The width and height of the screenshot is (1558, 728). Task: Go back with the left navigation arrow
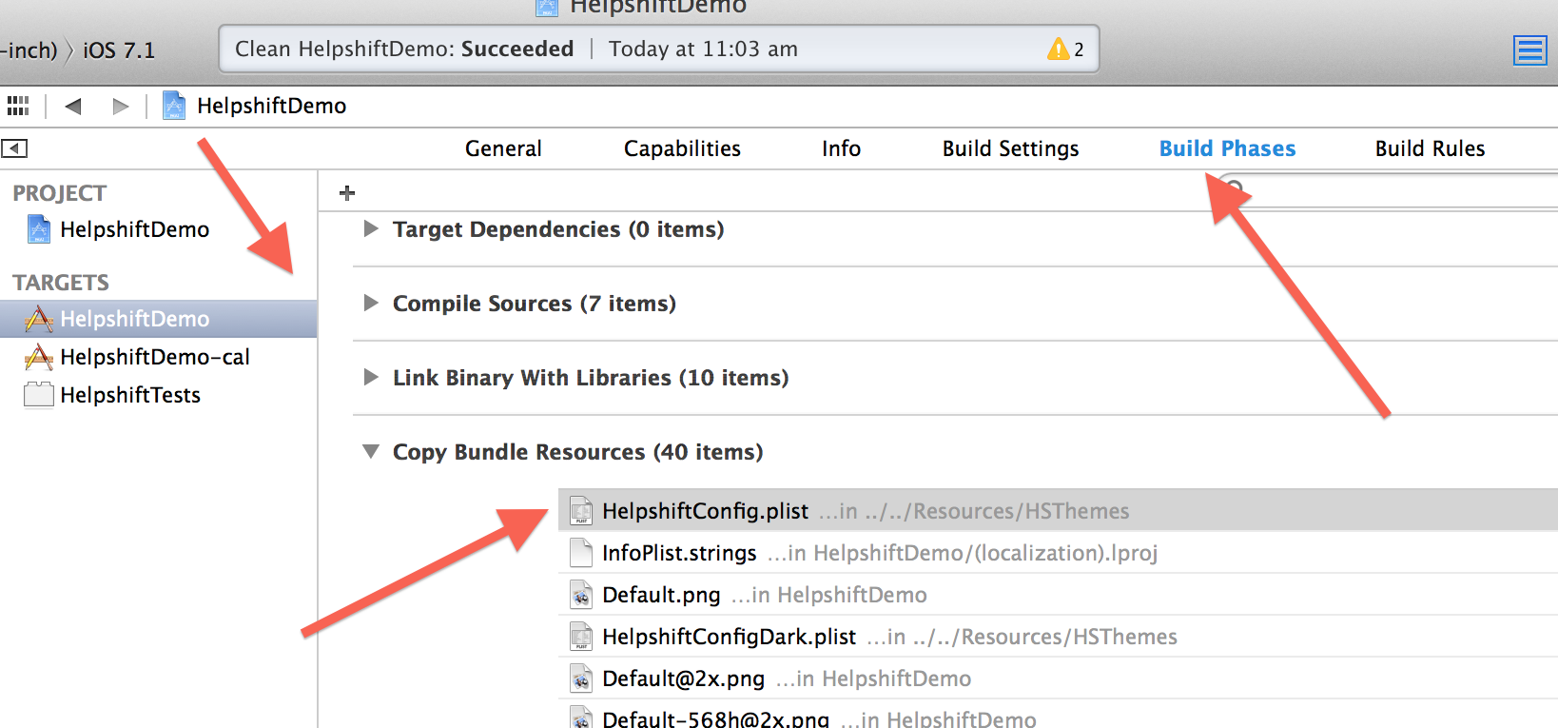click(73, 106)
